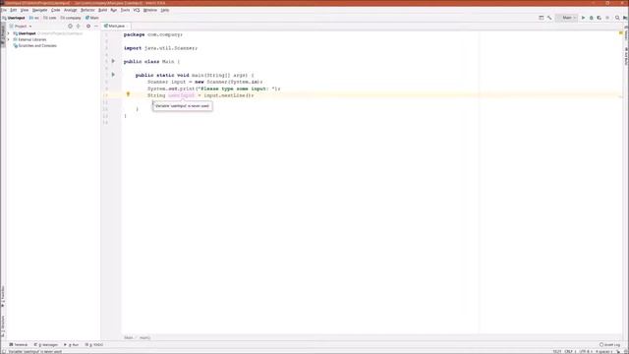Click the Stop button in toolbar

(607, 18)
